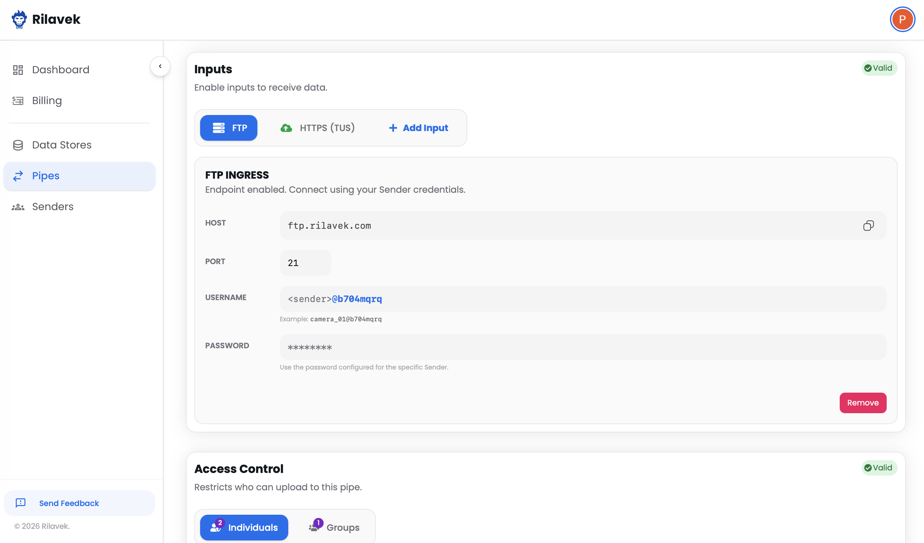
Task: Remove the FTP ingress input
Action: pos(863,403)
